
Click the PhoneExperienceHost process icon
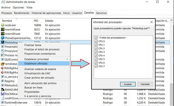3,38
